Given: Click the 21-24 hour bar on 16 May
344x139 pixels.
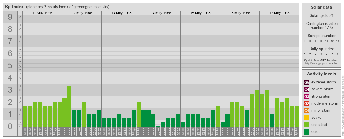Looking at the screenshot, I should click(257, 108).
